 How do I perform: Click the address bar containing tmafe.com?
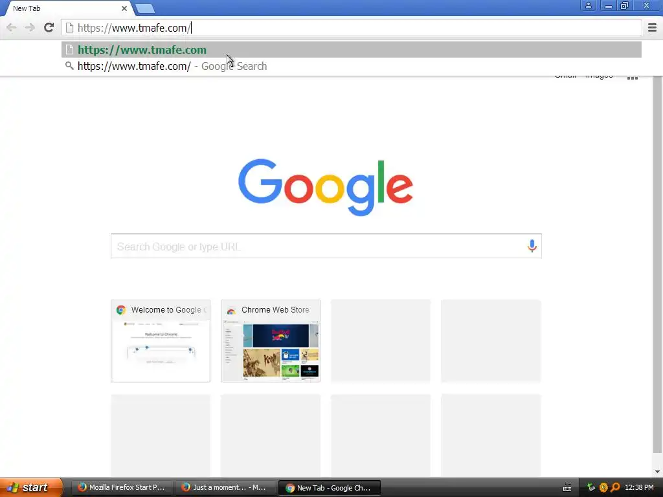coord(352,28)
